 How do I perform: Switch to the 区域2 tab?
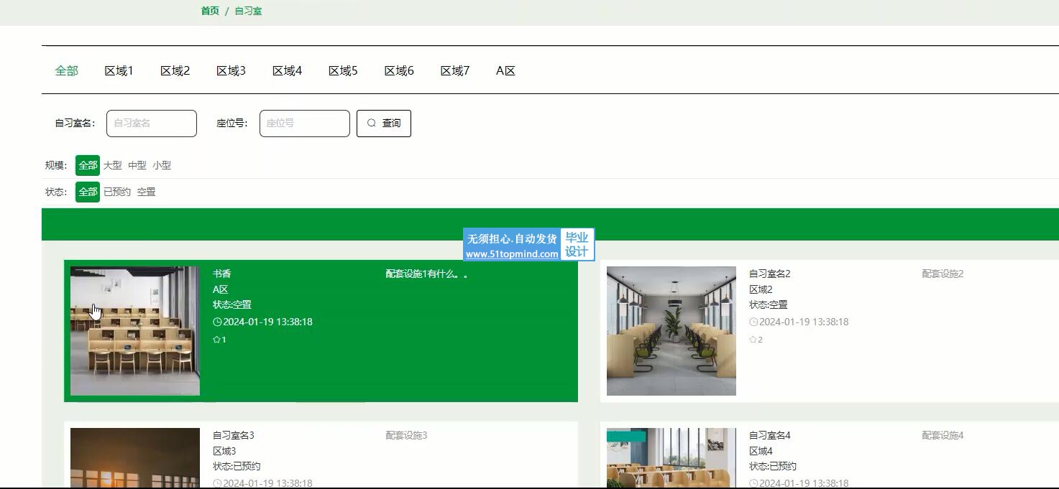(175, 70)
